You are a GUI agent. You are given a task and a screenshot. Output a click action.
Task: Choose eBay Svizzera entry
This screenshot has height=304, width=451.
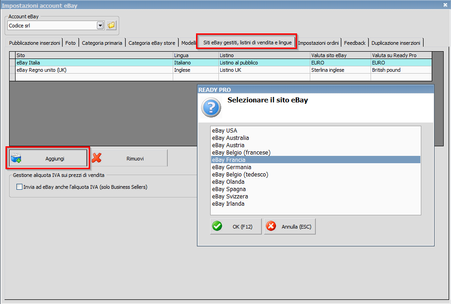click(316, 196)
